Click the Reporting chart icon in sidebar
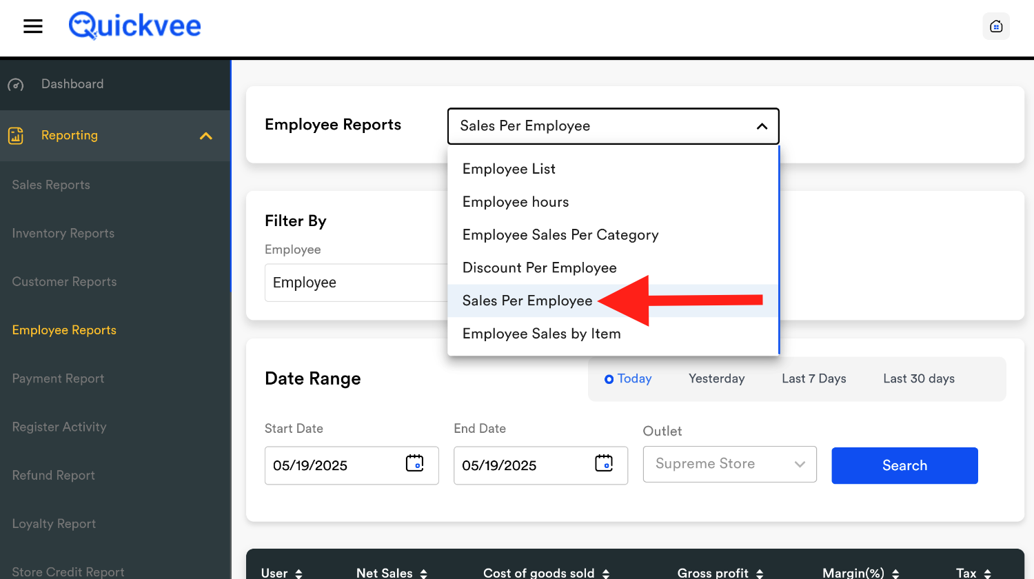The width and height of the screenshot is (1034, 579). coord(16,136)
